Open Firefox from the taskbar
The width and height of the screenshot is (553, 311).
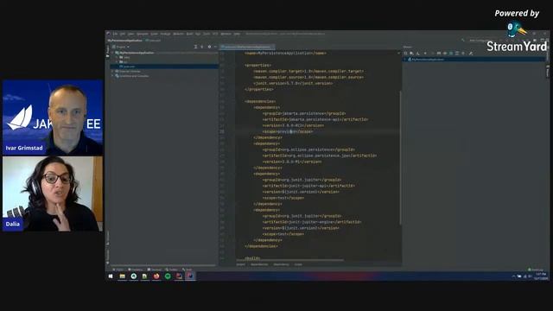(156, 276)
